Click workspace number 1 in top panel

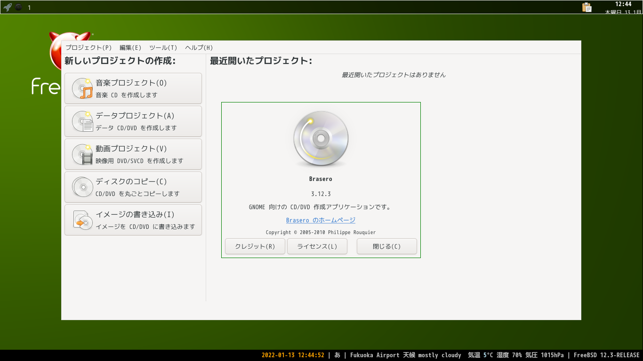click(x=29, y=8)
